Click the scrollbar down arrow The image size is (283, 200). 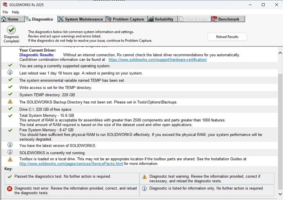click(280, 194)
